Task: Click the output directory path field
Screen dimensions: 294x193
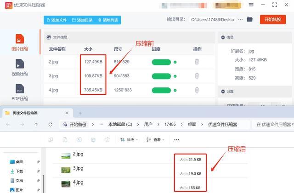Action: [x=212, y=20]
